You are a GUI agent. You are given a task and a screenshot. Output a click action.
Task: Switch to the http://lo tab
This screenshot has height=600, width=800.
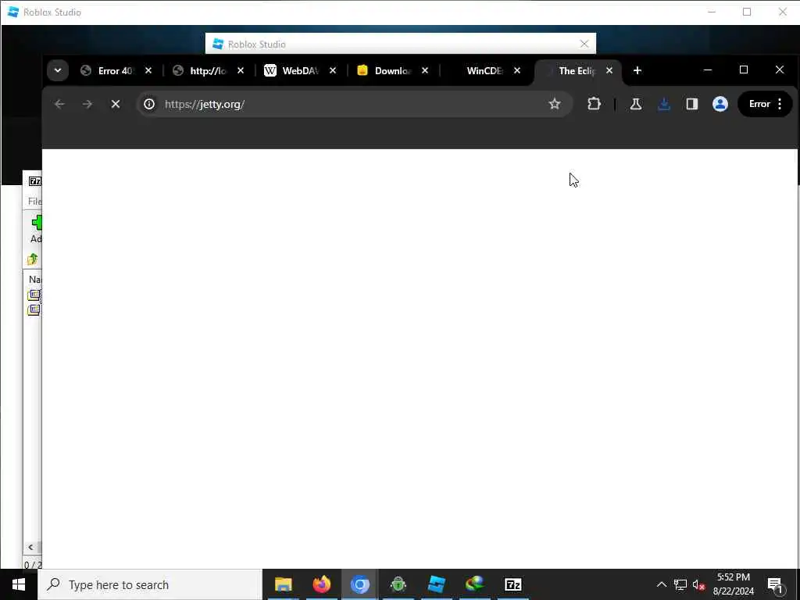[208, 70]
